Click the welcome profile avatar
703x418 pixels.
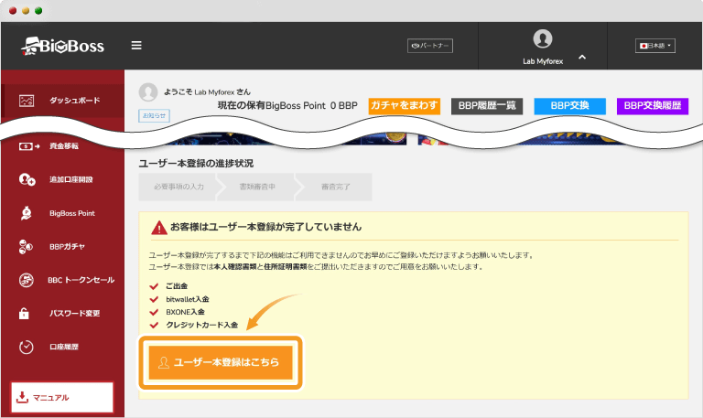(x=148, y=92)
